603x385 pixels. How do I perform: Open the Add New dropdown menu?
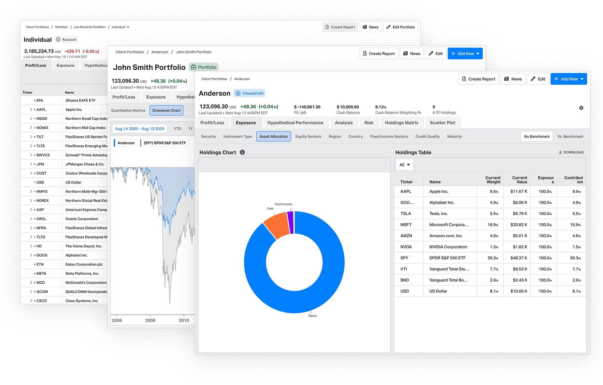click(x=569, y=79)
